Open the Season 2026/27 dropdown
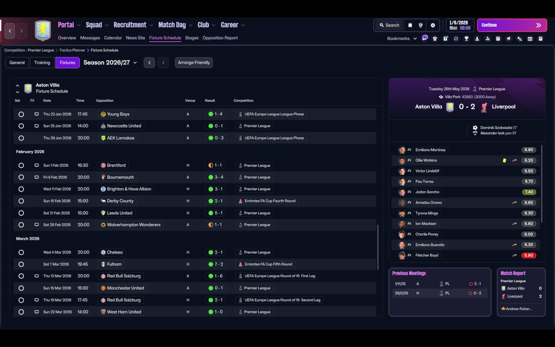The image size is (555, 347). point(110,62)
